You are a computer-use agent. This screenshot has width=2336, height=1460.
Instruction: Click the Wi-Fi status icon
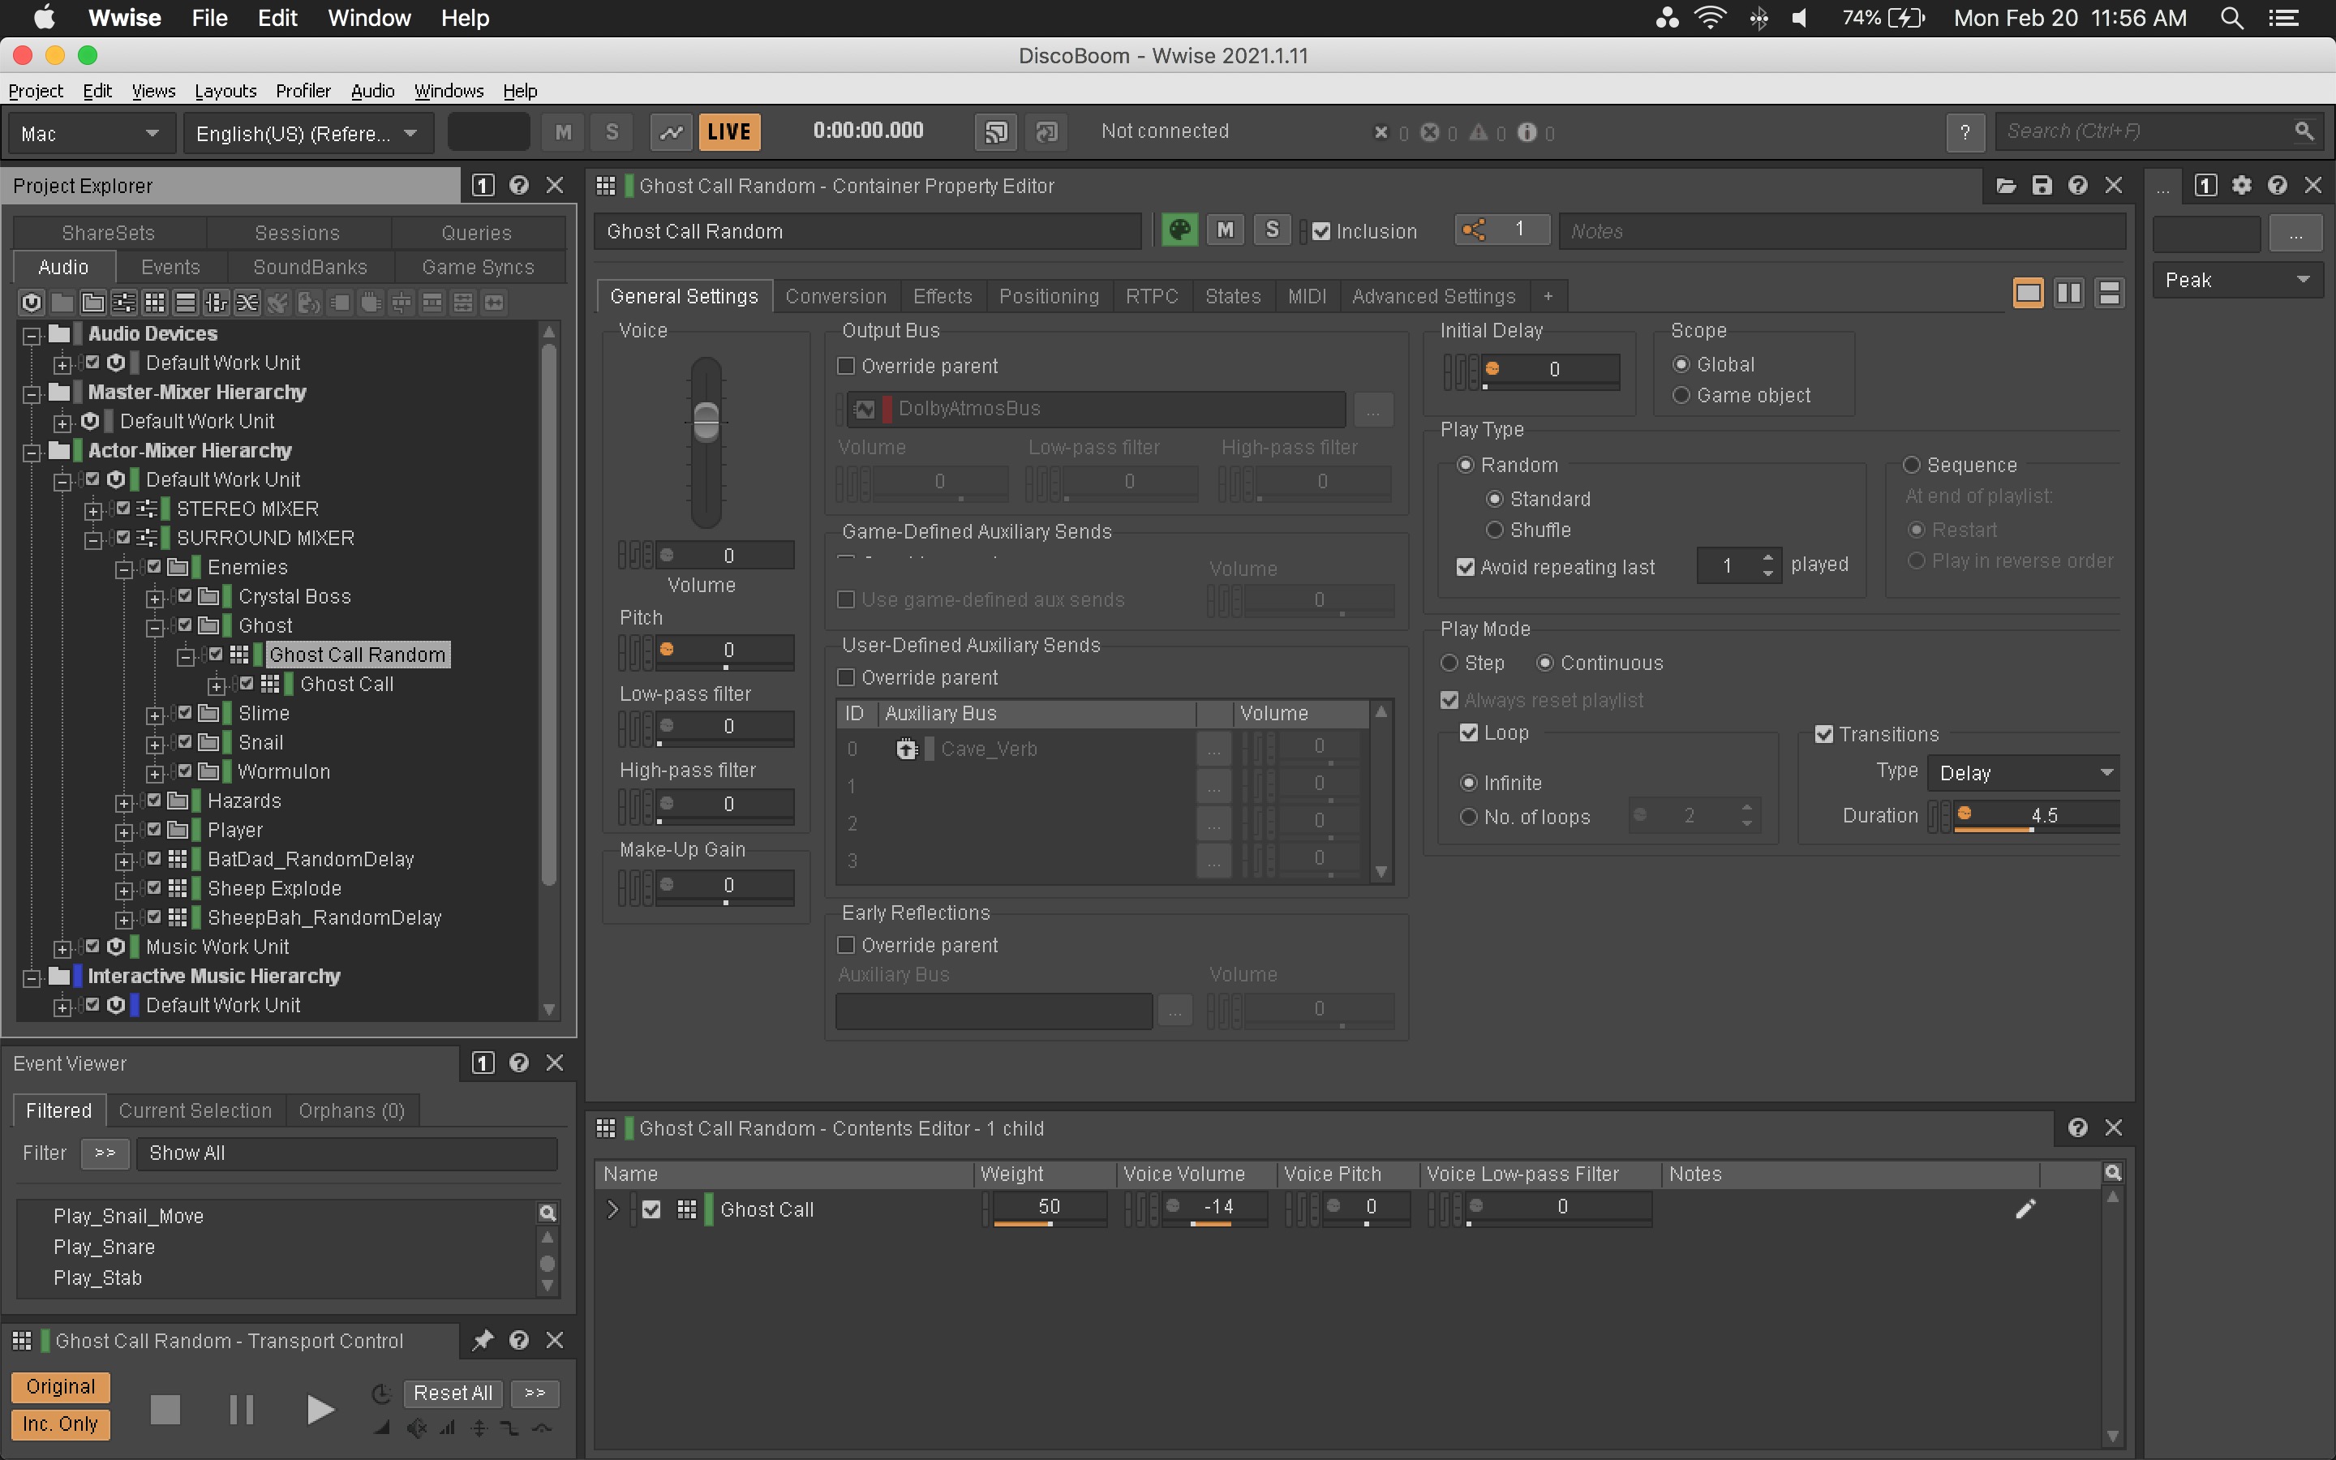pos(1711,19)
